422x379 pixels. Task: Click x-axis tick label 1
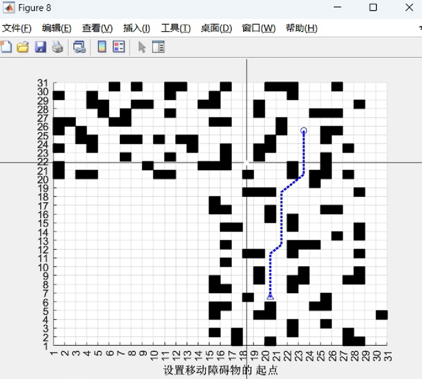54,353
